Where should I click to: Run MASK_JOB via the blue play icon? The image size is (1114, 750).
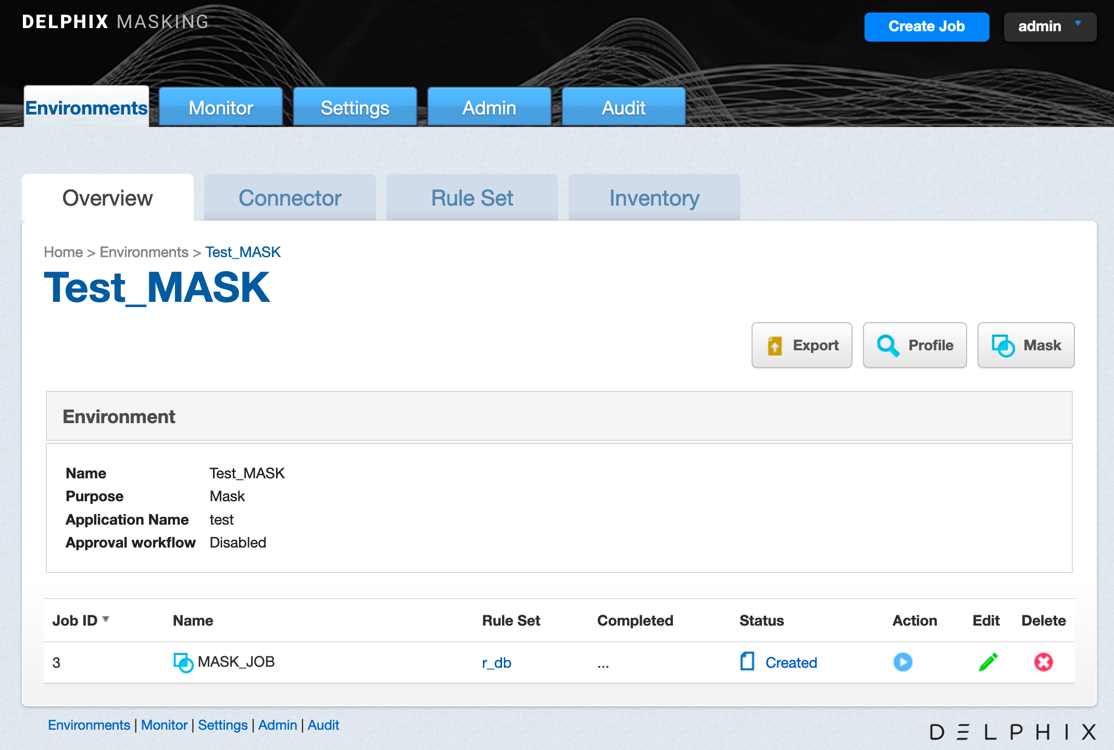903,662
